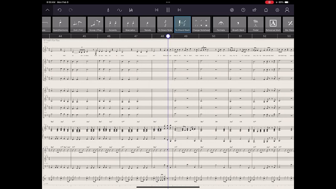This screenshot has height=189, width=336.
Task: Jump to measure 52 in the ruler
Action: click(x=265, y=36)
